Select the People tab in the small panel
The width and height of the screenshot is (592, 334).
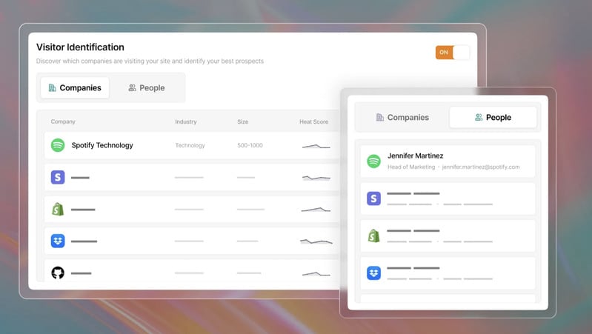(x=493, y=117)
